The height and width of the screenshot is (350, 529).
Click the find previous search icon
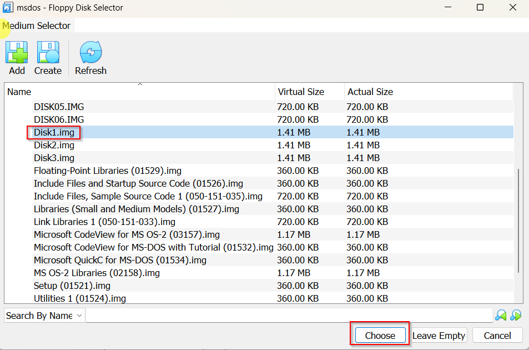coord(501,316)
